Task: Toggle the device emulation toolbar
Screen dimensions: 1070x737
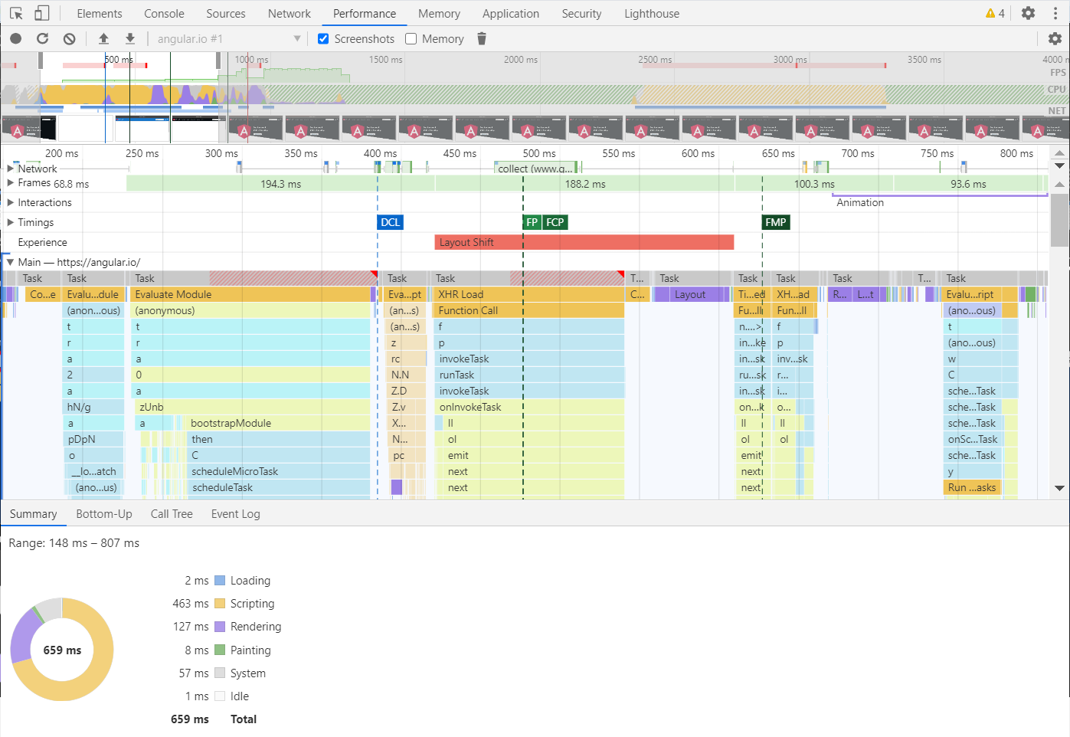Action: click(x=41, y=13)
